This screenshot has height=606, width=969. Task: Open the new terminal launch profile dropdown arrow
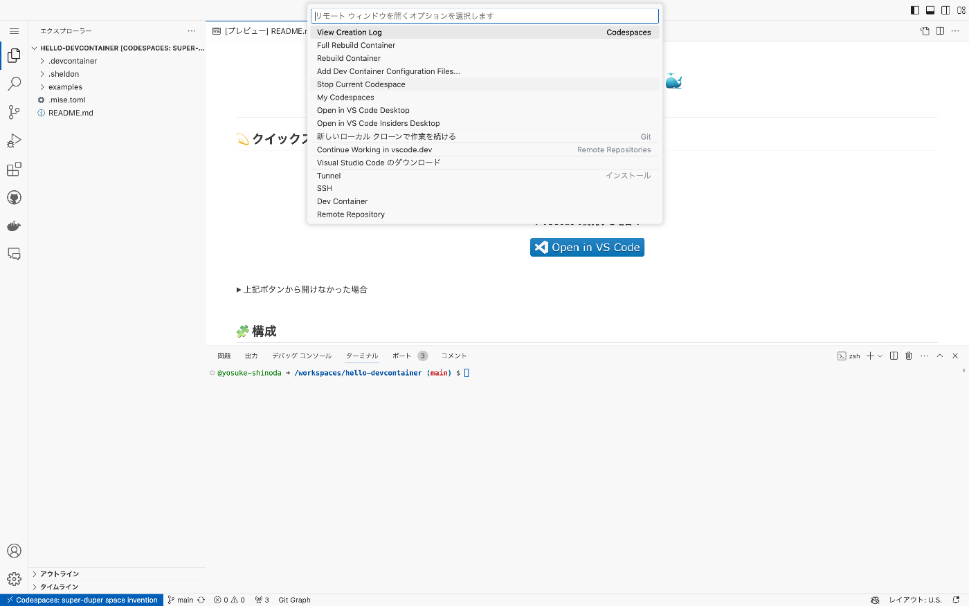pos(880,356)
